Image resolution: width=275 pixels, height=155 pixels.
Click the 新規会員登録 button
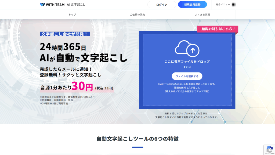pyautogui.click(x=192, y=5)
